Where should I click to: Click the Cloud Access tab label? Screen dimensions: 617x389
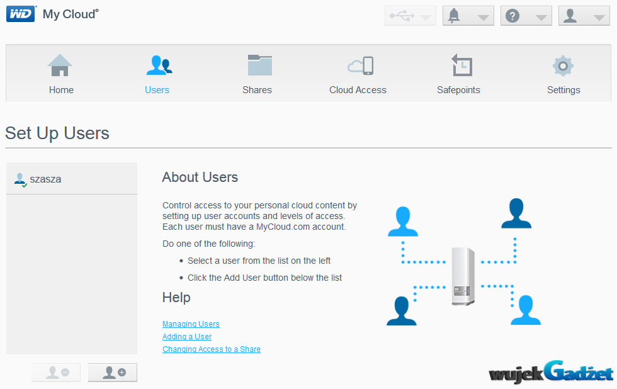click(358, 90)
